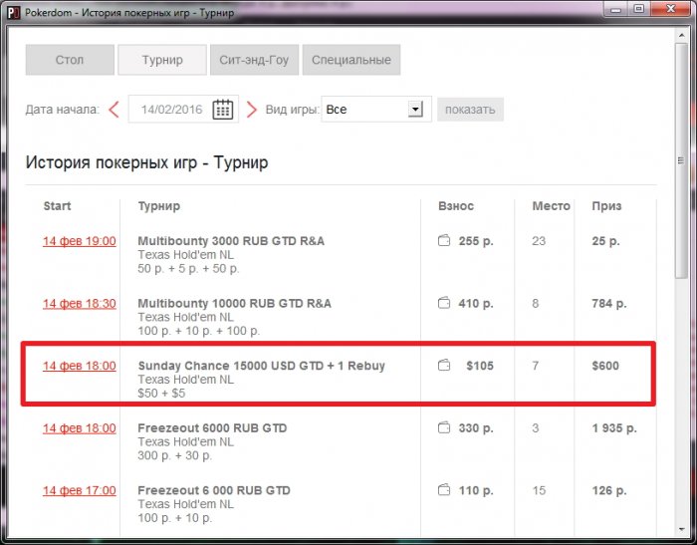Viewport: 697px width, 545px height.
Task: Click the $50 + $5 buy-in breakdown
Action: click(x=161, y=394)
